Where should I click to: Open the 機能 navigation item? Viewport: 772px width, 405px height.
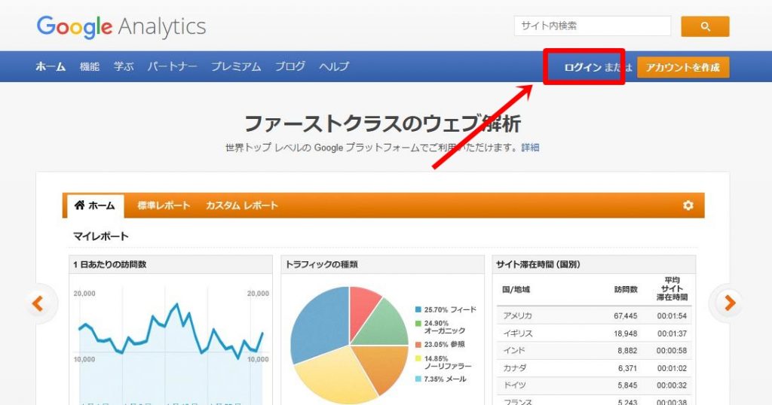coord(90,66)
